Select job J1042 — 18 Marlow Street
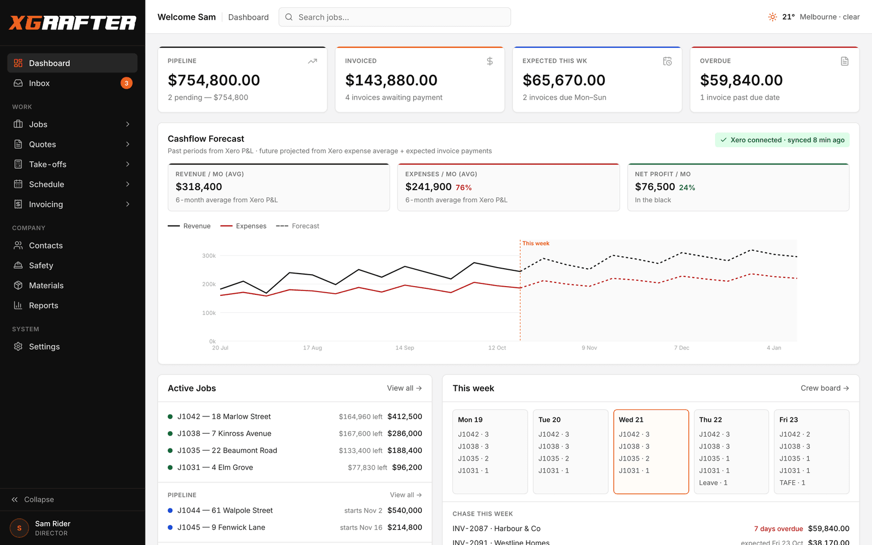Image resolution: width=872 pixels, height=545 pixels. (295, 416)
